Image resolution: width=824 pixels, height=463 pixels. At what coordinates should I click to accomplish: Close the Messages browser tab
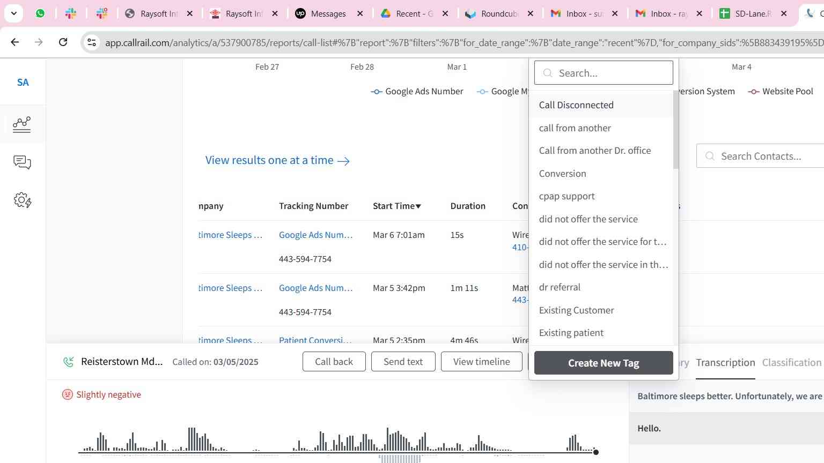pyautogui.click(x=360, y=13)
